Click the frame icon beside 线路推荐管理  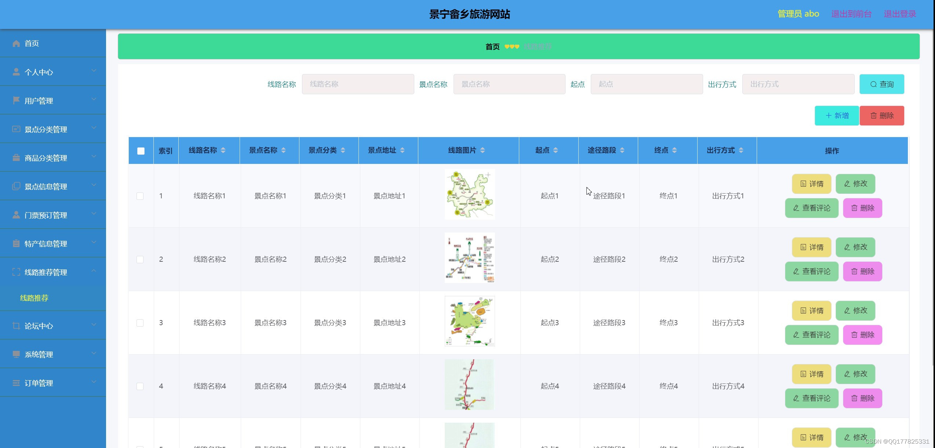coord(16,272)
